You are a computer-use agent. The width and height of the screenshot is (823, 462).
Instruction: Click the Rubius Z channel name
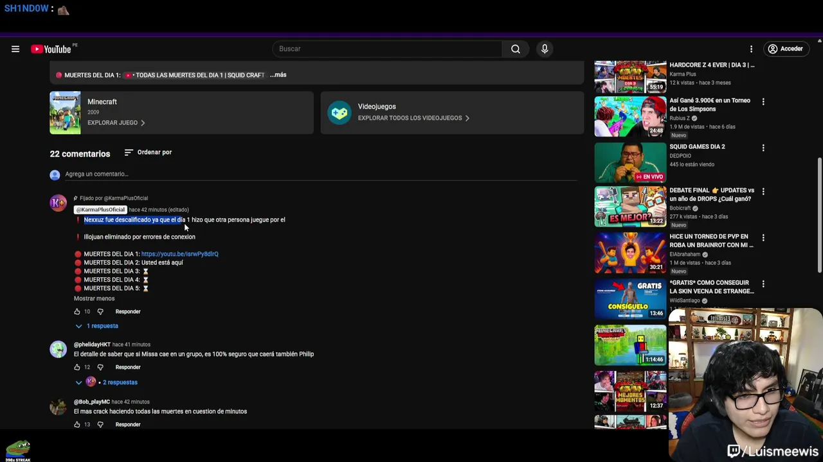680,118
